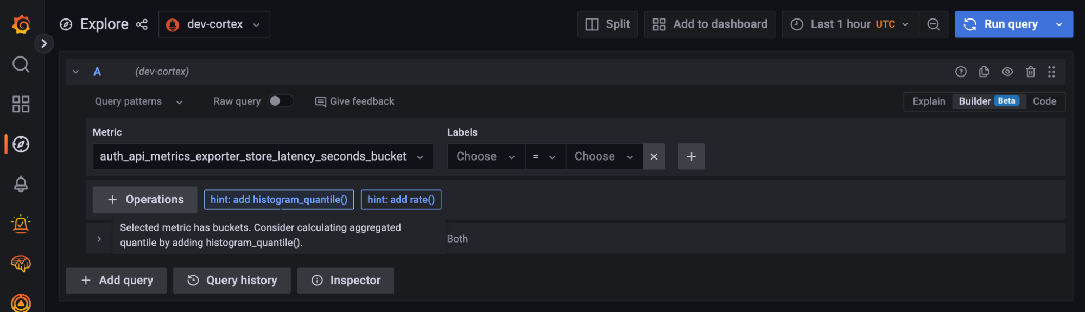1085x312 pixels.
Task: Collapse query row A chevron
Action: click(76, 72)
